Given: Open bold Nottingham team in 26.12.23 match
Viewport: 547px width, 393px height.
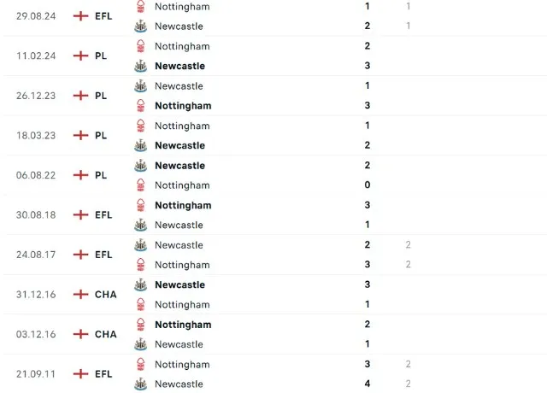Looking at the screenshot, I should coord(183,106).
